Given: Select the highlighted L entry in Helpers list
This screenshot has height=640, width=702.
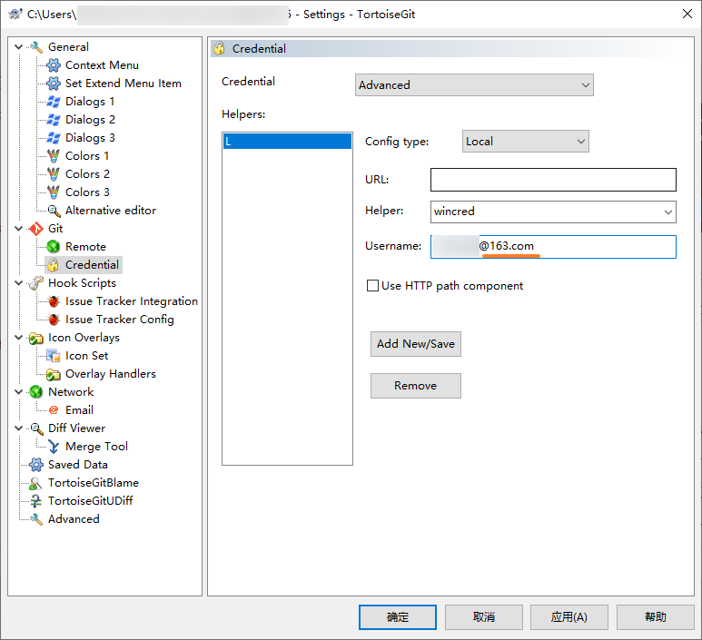Looking at the screenshot, I should [x=287, y=142].
